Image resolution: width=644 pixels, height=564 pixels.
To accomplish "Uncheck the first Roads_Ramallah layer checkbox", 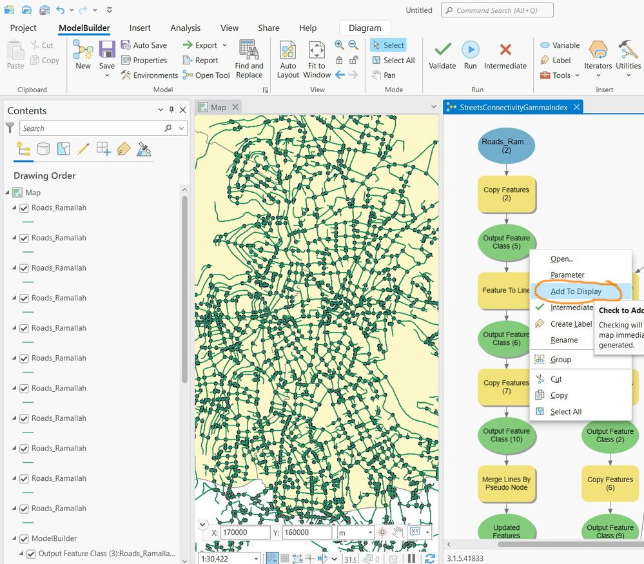I will 24,208.
